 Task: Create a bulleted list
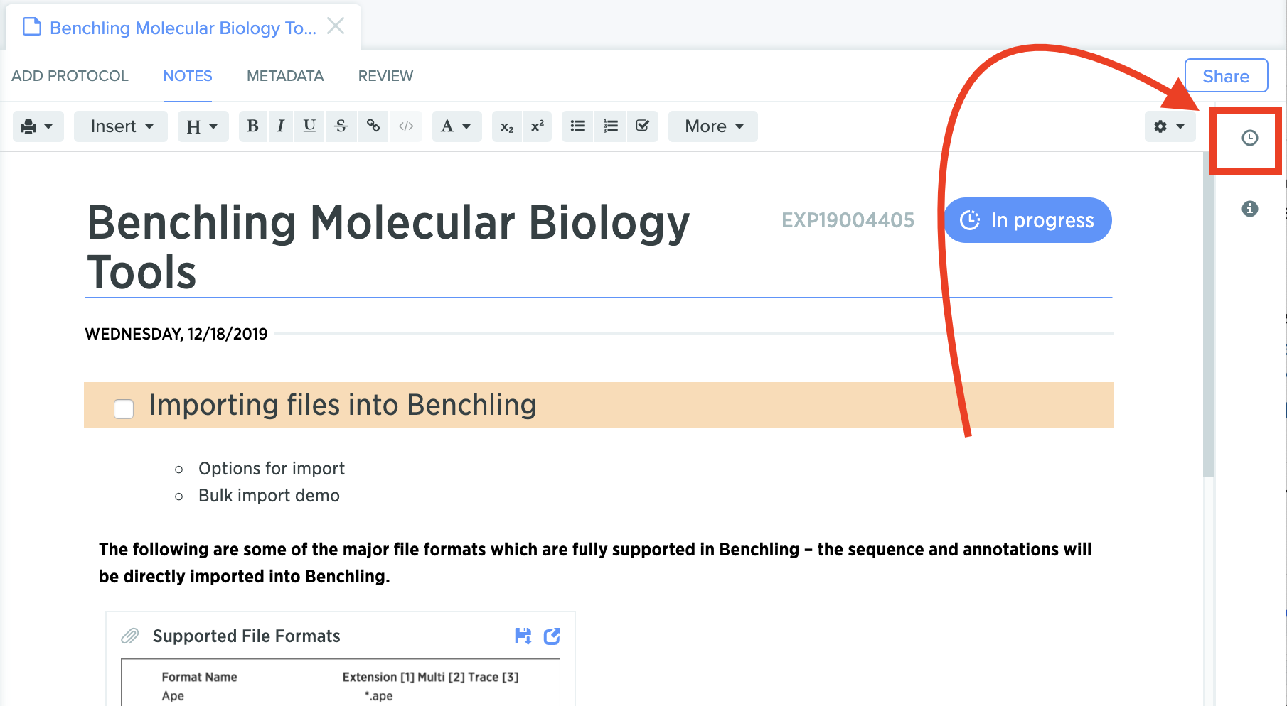578,126
